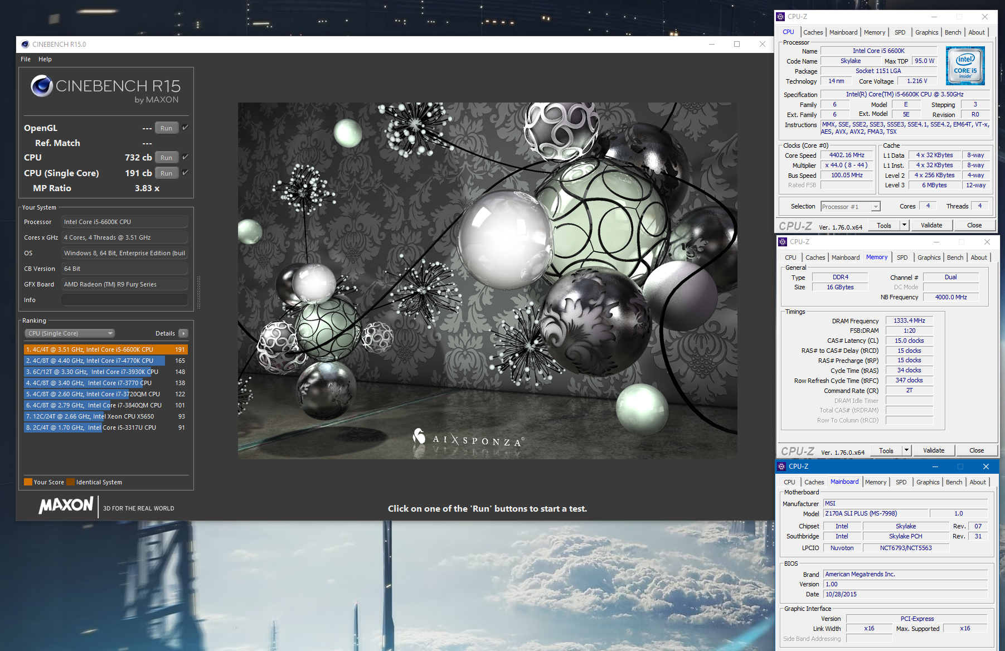1005x651 pixels.
Task: Select ranking row Intel Core i7-3930K CPU
Action: [106, 372]
